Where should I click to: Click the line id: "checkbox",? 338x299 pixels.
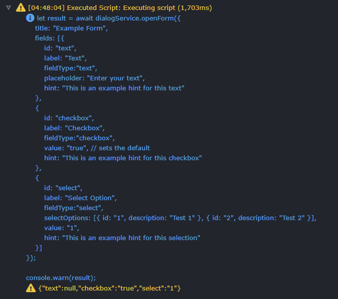[x=69, y=118]
